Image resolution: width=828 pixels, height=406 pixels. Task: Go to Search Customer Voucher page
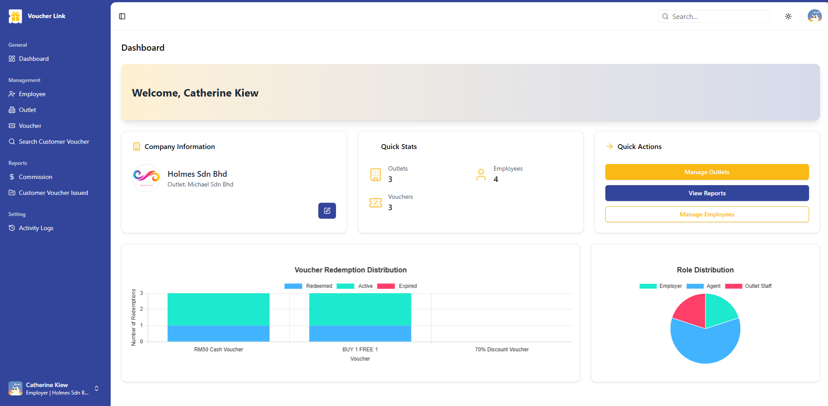[54, 142]
